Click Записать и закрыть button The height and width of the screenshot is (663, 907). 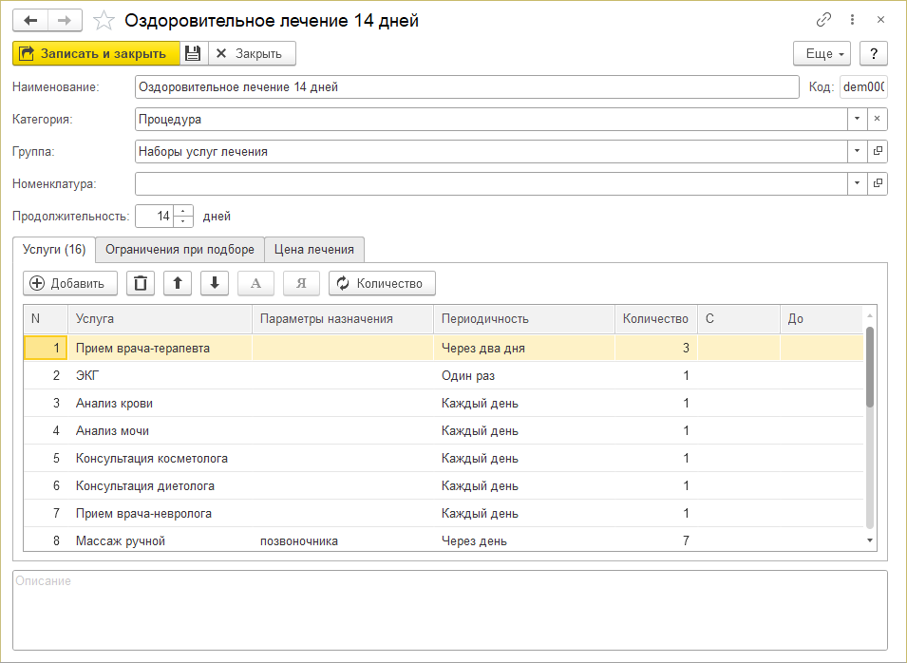tap(95, 53)
